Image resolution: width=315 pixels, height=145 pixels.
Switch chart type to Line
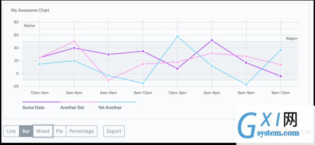tap(11, 131)
